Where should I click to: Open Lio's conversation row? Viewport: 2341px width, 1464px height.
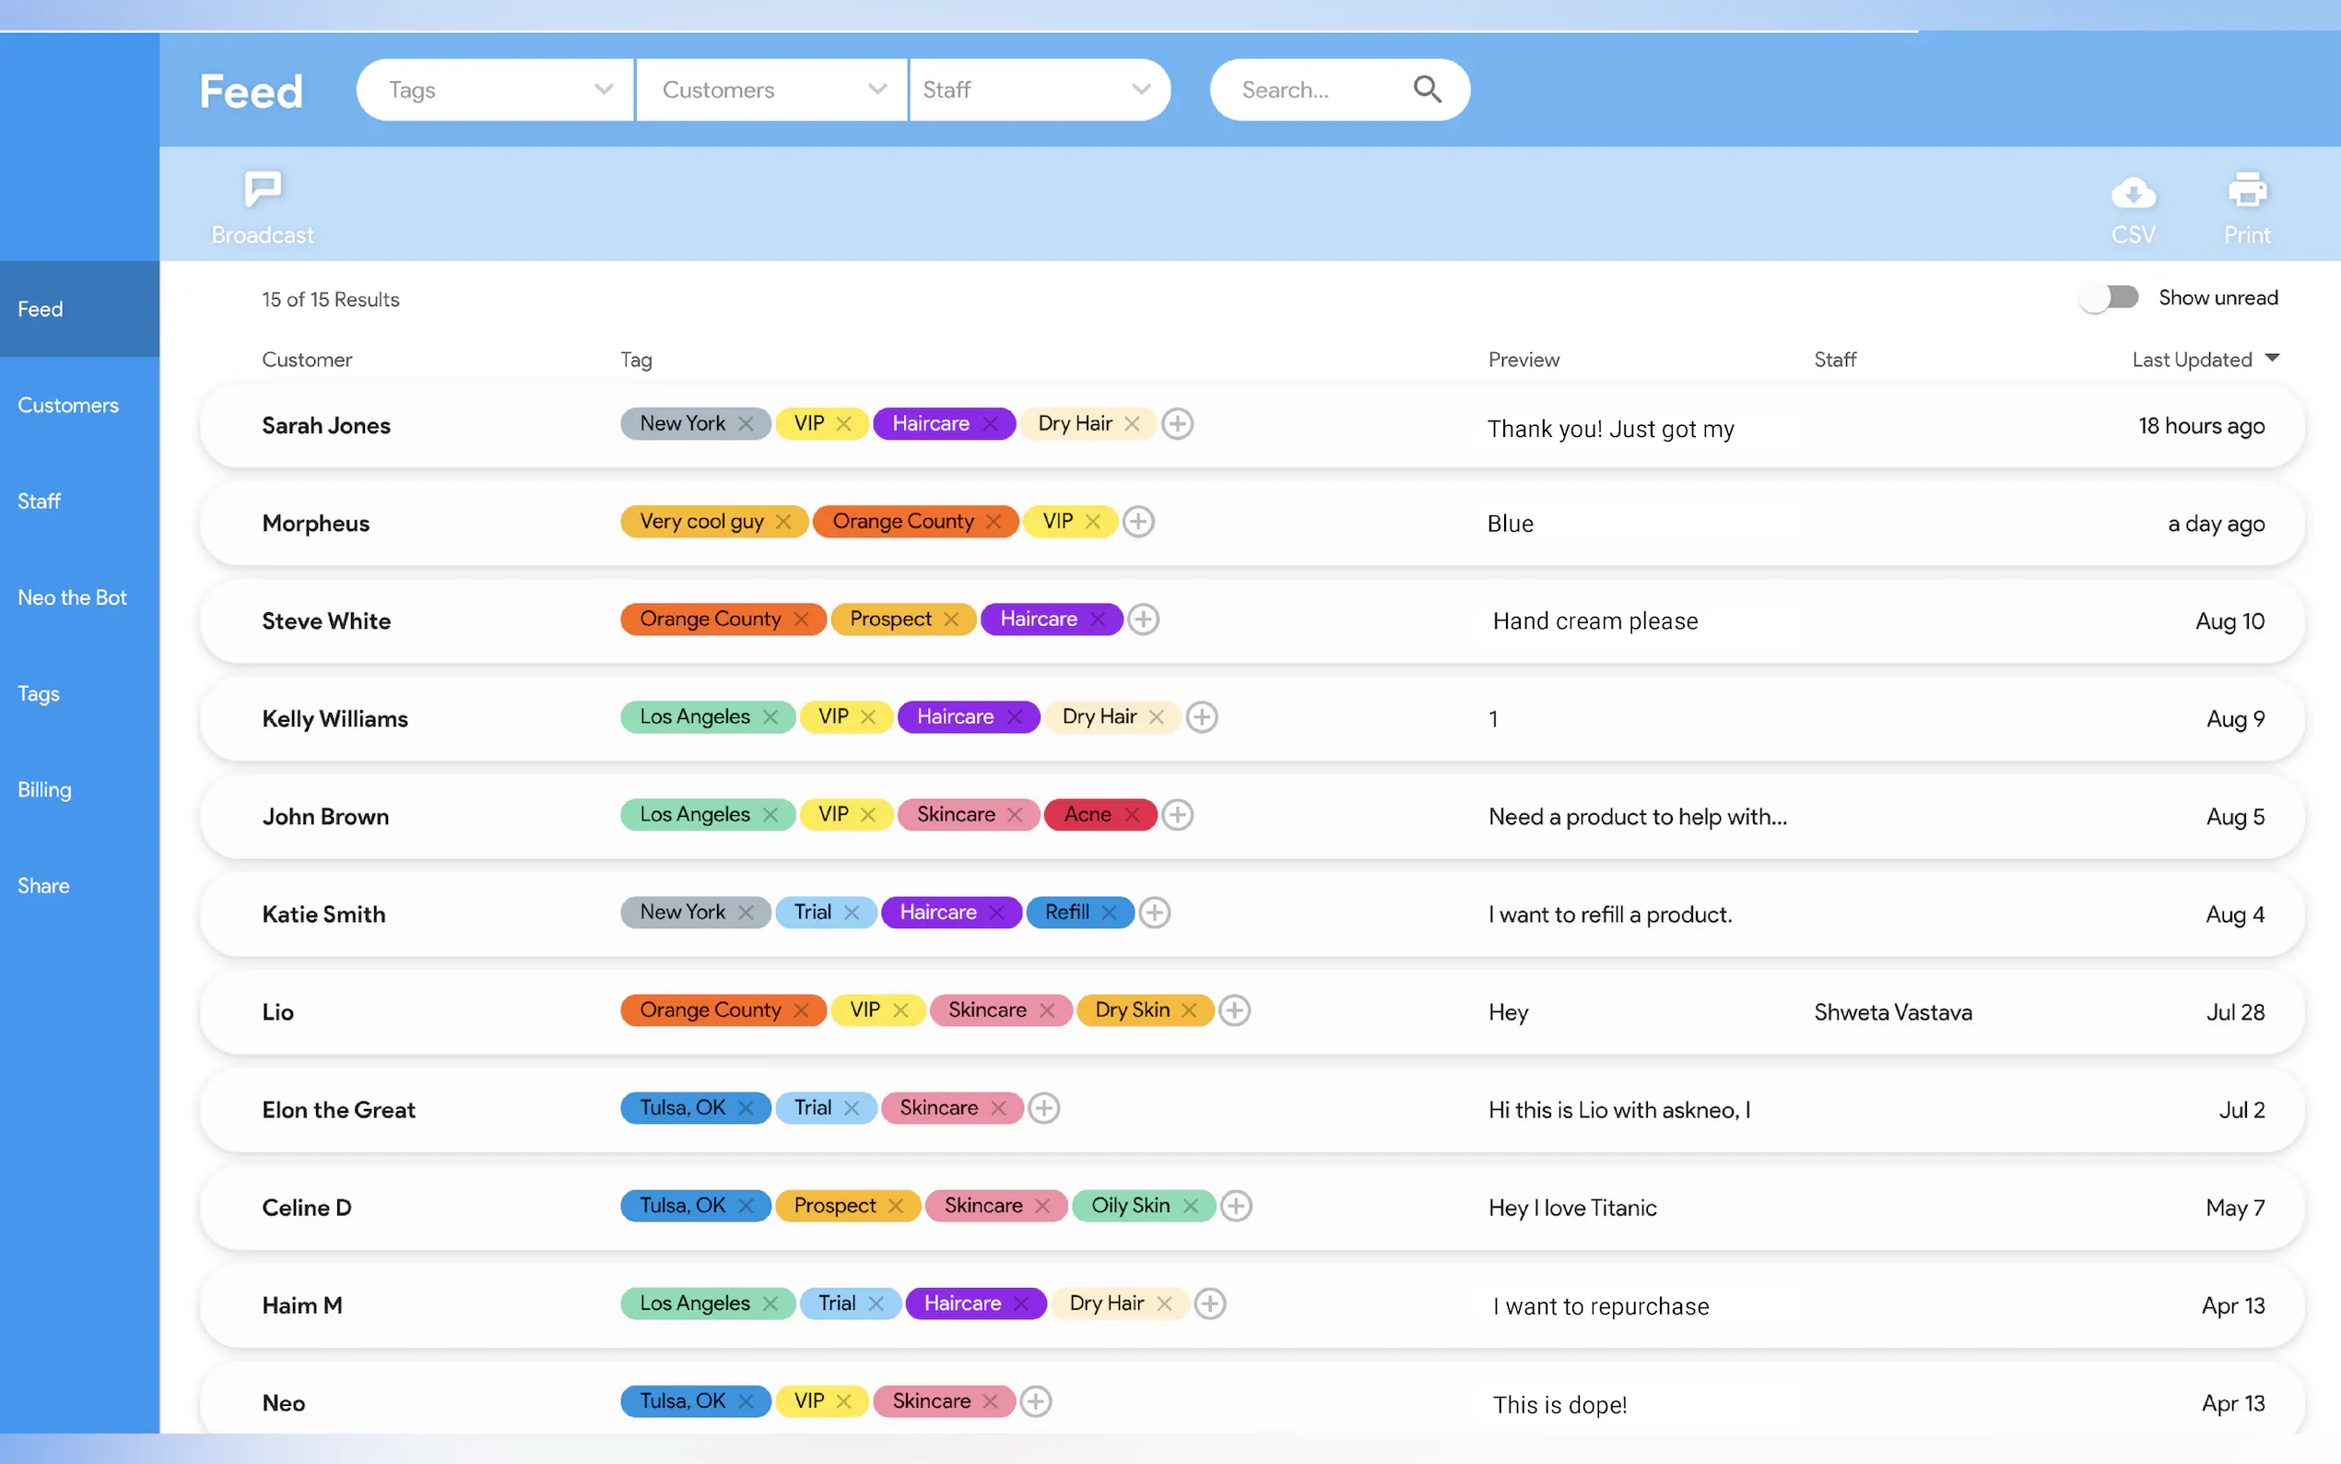[277, 1012]
